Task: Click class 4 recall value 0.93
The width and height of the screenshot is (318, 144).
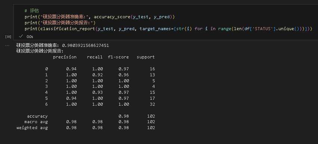Action: 98,93
